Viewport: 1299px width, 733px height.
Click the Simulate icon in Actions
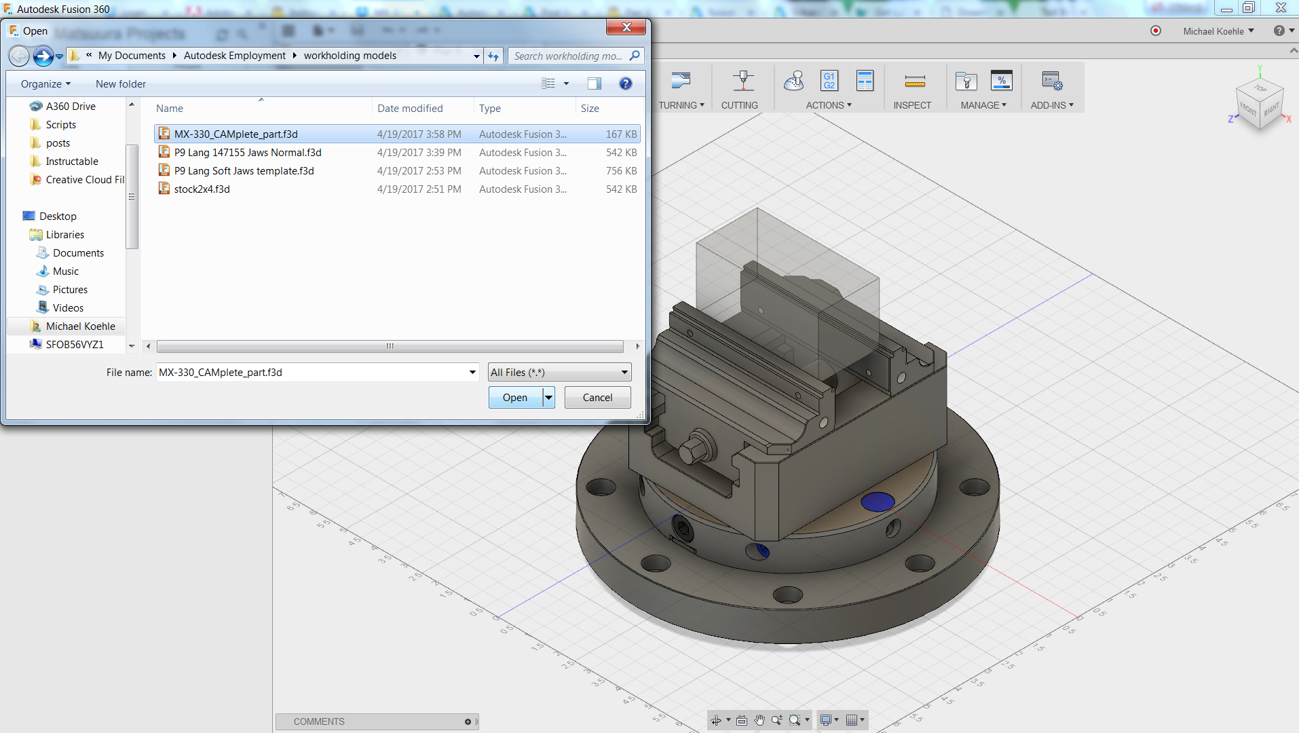[793, 81]
